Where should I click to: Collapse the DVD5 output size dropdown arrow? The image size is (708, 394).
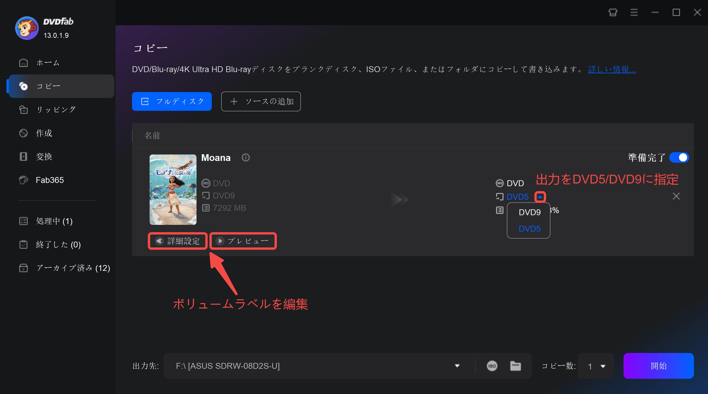tap(540, 197)
